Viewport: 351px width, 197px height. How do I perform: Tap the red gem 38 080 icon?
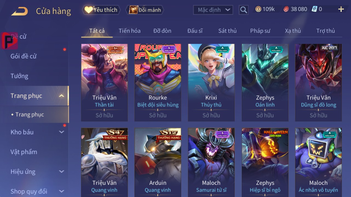pos(286,9)
